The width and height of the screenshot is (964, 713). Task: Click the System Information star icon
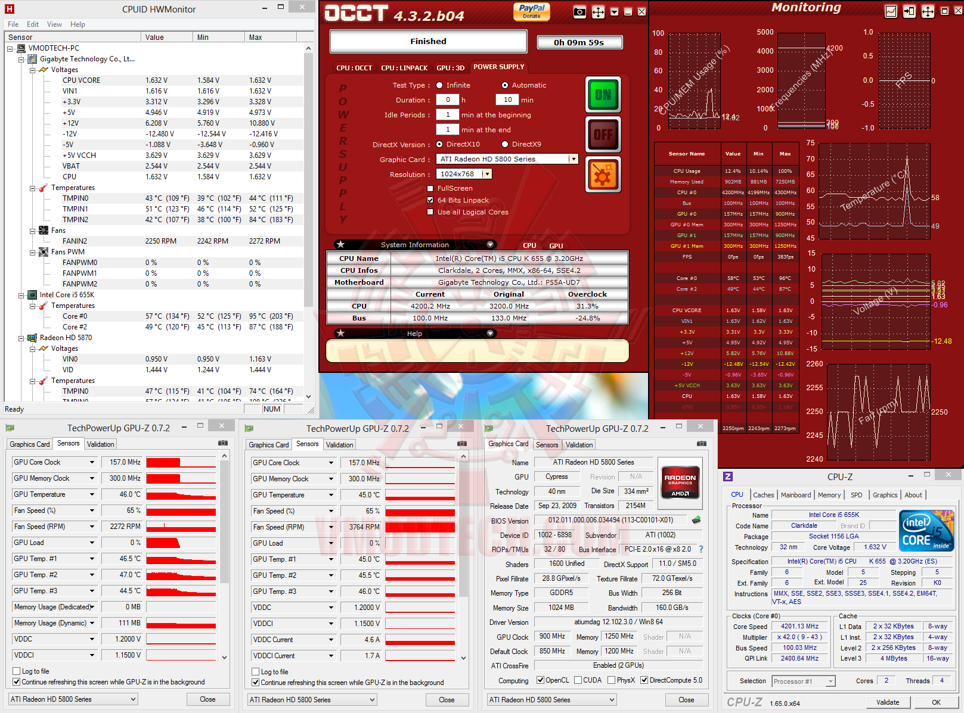[340, 244]
